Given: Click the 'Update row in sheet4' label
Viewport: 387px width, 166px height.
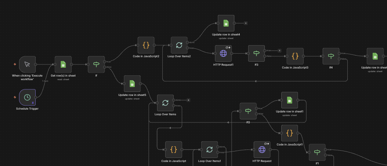Looking at the screenshot, I should click(226, 35).
